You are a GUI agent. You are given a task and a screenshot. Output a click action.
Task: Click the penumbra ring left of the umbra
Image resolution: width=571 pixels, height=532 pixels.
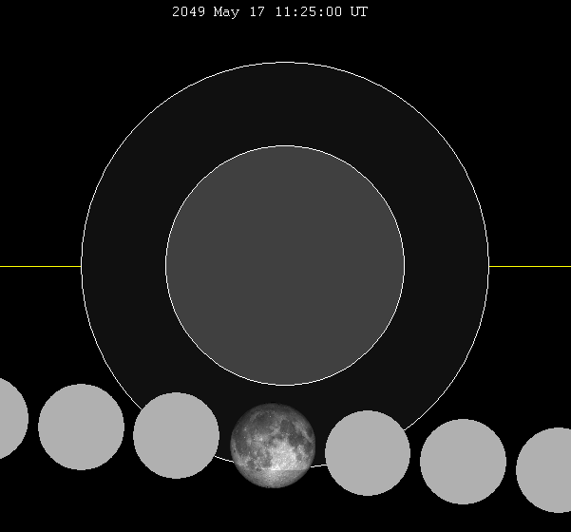point(124,266)
